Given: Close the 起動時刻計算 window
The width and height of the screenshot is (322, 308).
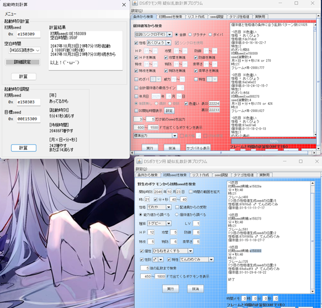Looking at the screenshot, I should tap(124, 4).
